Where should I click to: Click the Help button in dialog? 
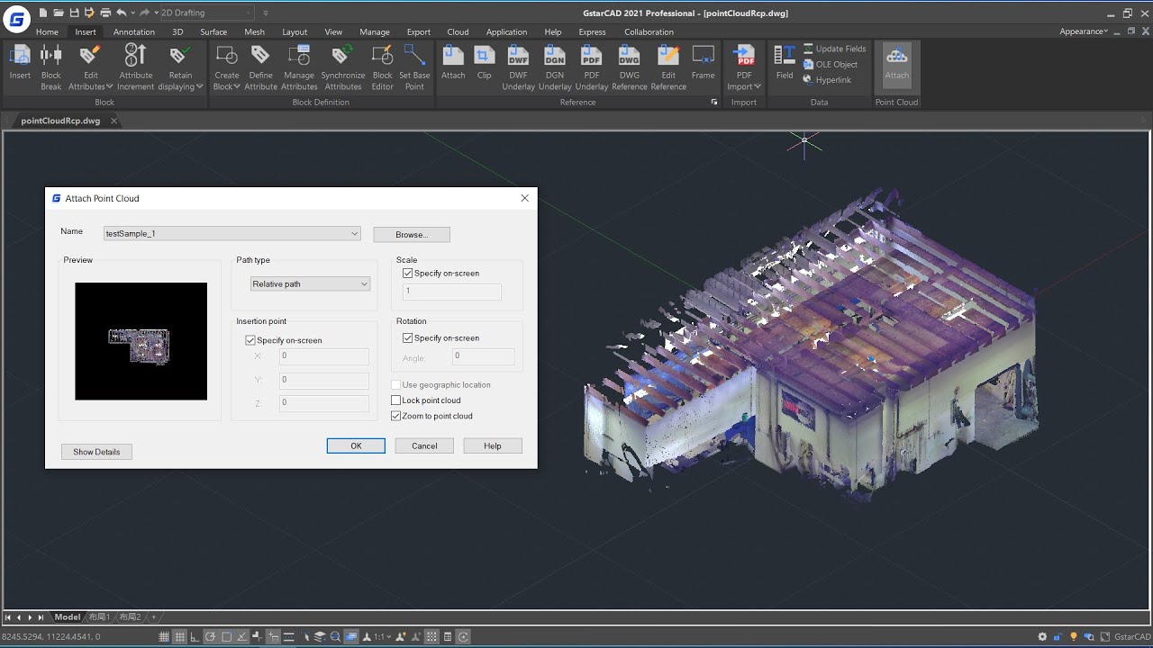pos(493,445)
